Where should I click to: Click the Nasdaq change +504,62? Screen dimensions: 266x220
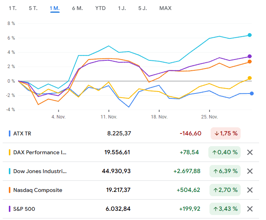(188, 190)
